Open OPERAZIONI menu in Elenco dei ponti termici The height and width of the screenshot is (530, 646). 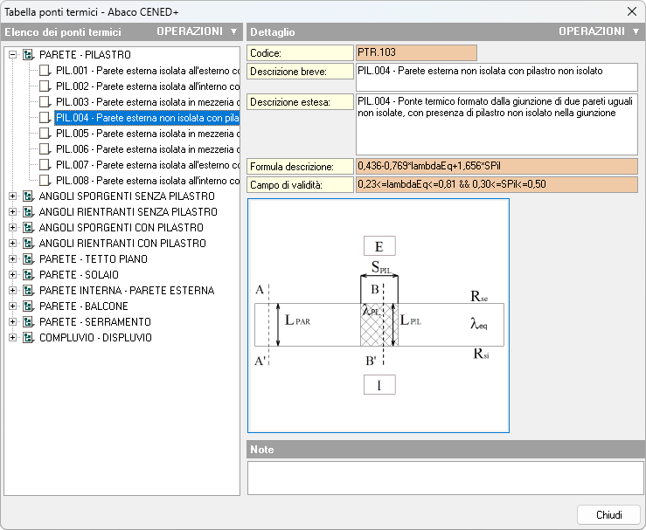pyautogui.click(x=196, y=31)
